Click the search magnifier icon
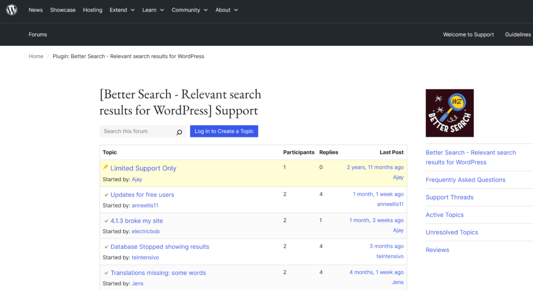Image resolution: width=533 pixels, height=290 pixels. pyautogui.click(x=179, y=132)
